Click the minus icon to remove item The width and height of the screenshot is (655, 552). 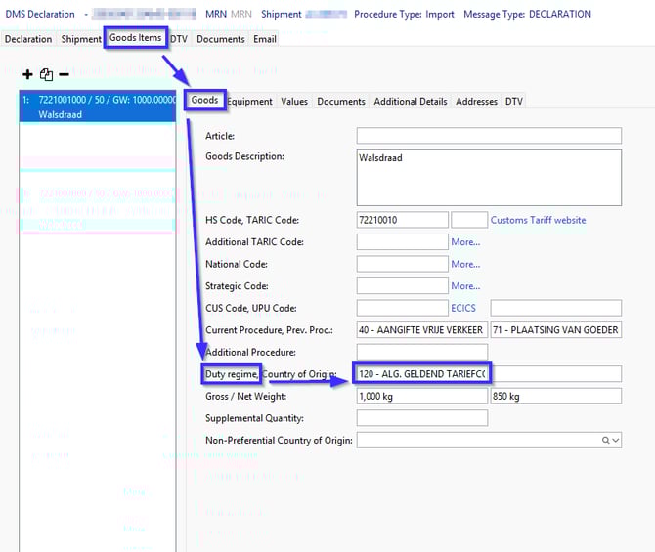[64, 74]
